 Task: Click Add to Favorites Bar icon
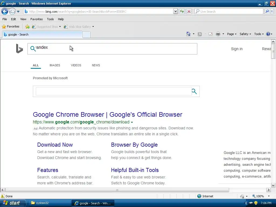point(27,27)
